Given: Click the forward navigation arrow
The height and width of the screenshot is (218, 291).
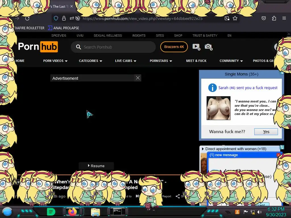Looking at the screenshot, I should pyautogui.click(x=17, y=18).
